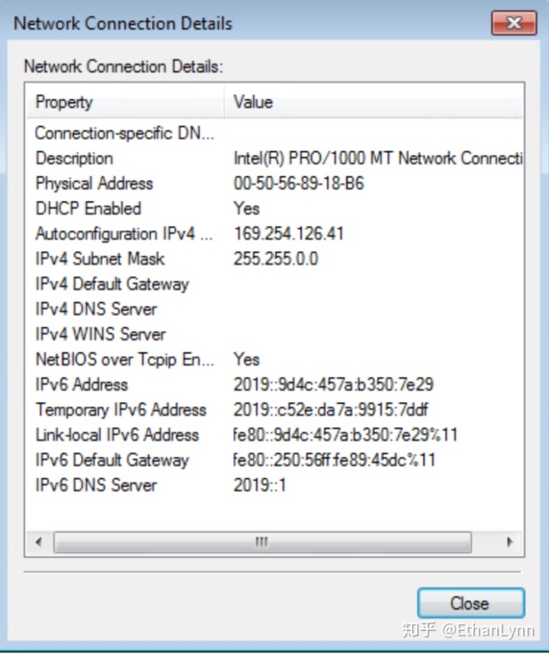549x654 pixels.
Task: Select NetBIOS over Tcpip En... property
Action: [x=125, y=359]
